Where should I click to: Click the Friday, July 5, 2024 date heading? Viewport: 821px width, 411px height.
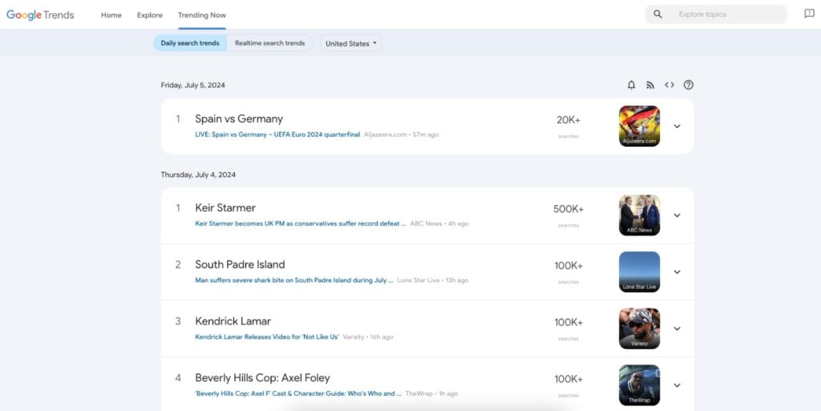click(192, 85)
